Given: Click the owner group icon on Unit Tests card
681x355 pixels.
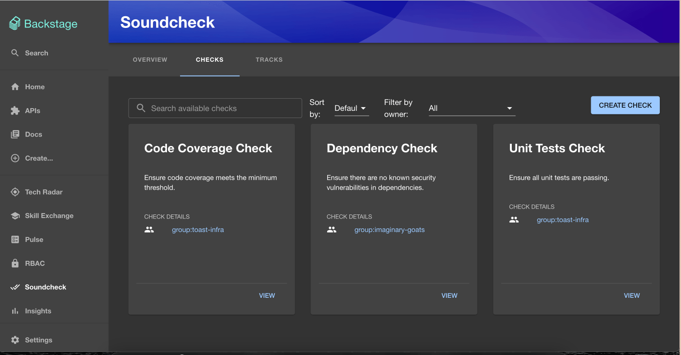Looking at the screenshot, I should [514, 220].
